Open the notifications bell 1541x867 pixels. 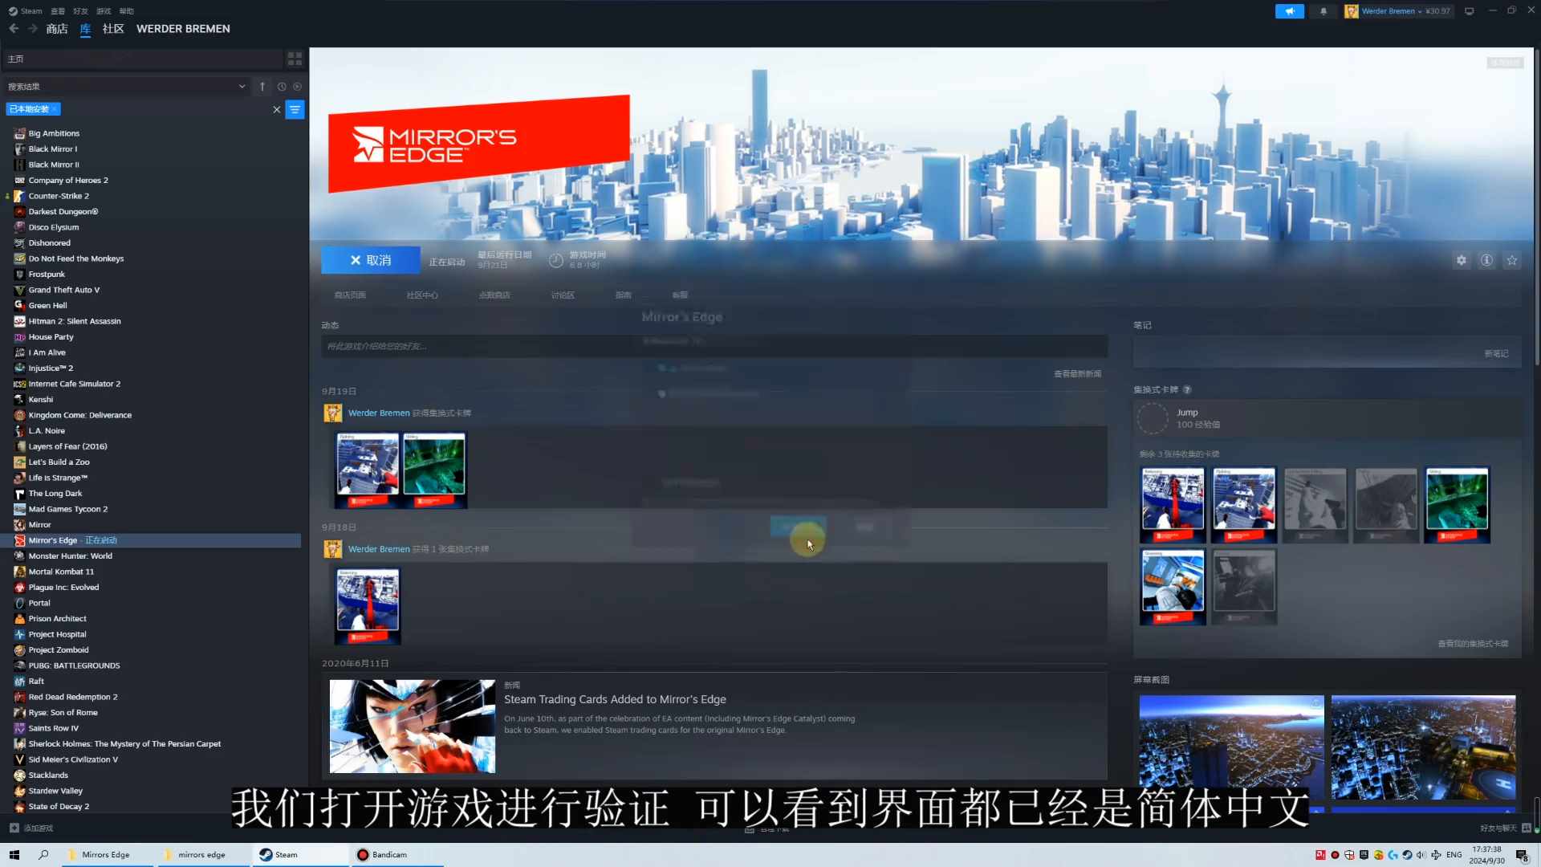[x=1323, y=11]
